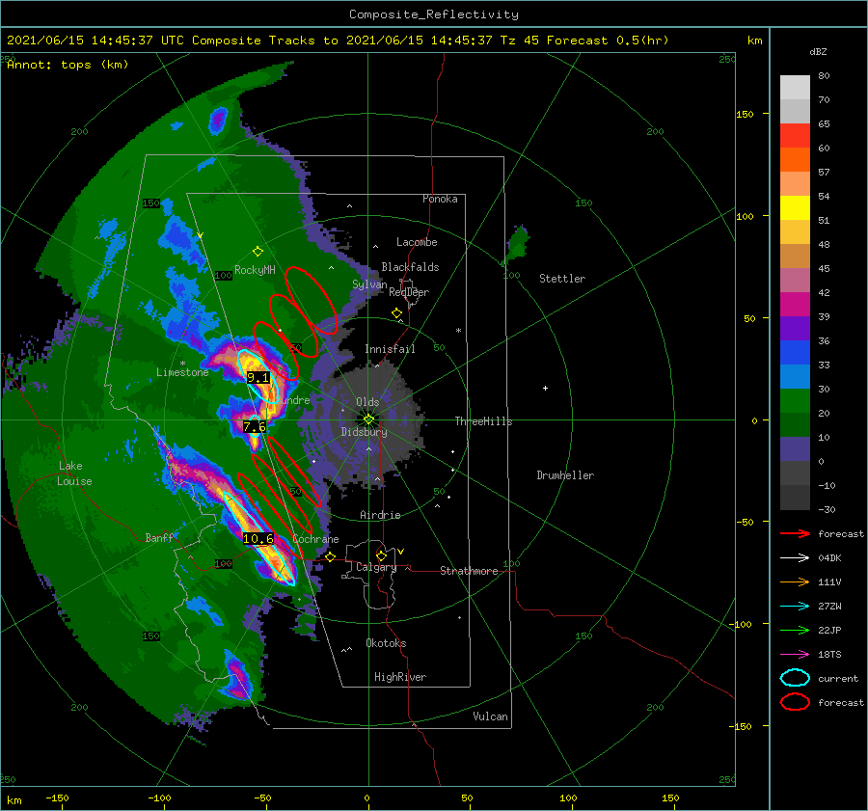This screenshot has height=811, width=868.
Task: Click the red forecast arrow in legend
Action: 795,533
